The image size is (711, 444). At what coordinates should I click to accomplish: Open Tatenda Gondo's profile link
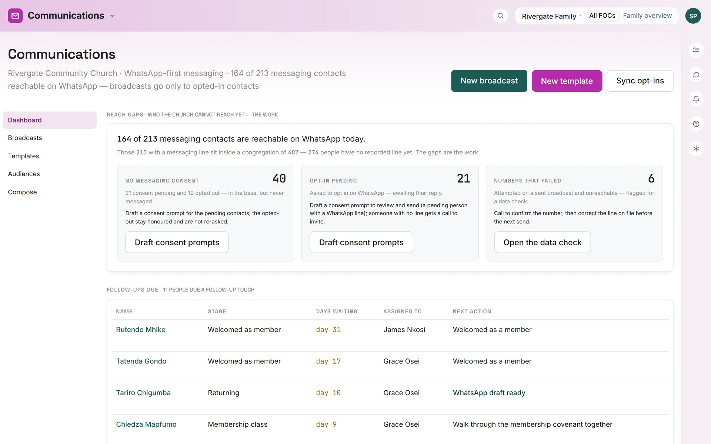[141, 361]
